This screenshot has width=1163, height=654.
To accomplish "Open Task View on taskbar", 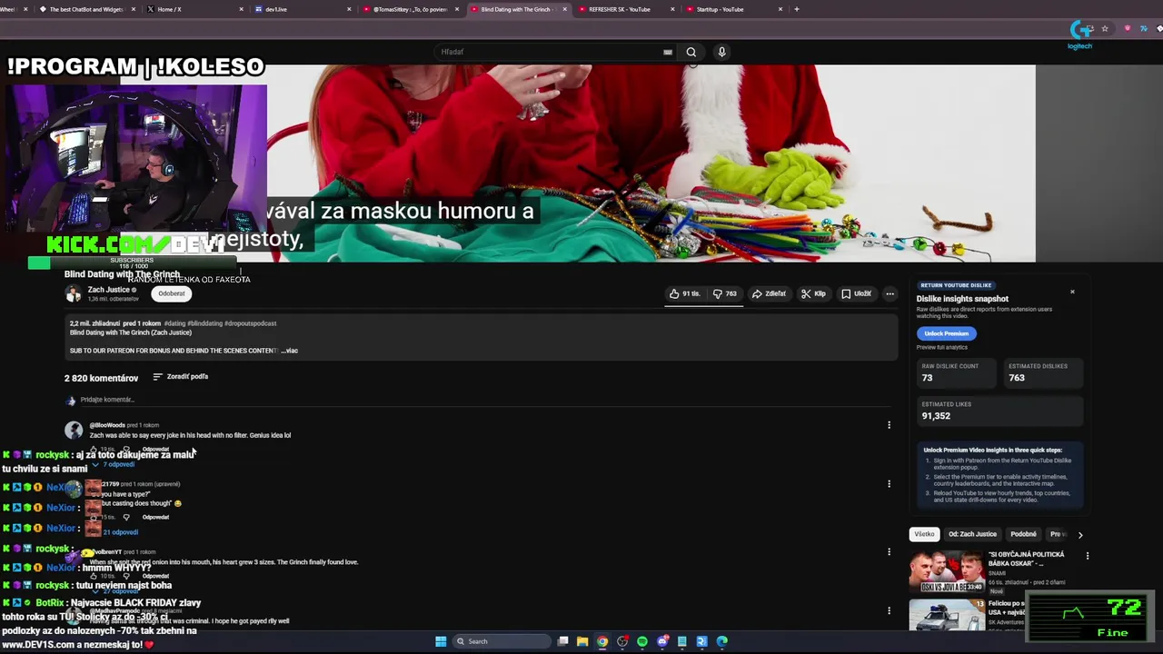I will click(562, 641).
